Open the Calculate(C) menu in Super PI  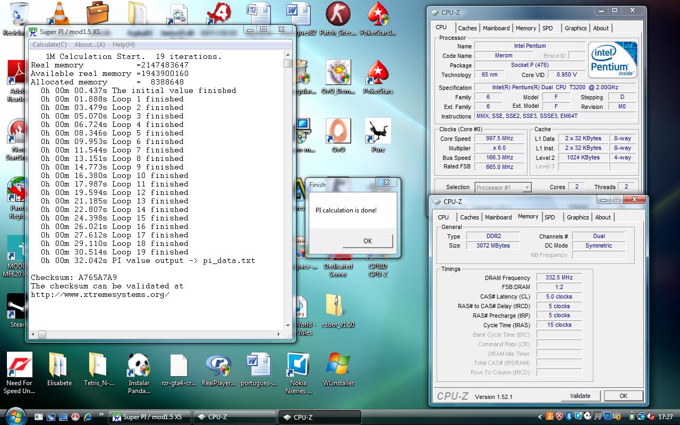pyautogui.click(x=49, y=45)
